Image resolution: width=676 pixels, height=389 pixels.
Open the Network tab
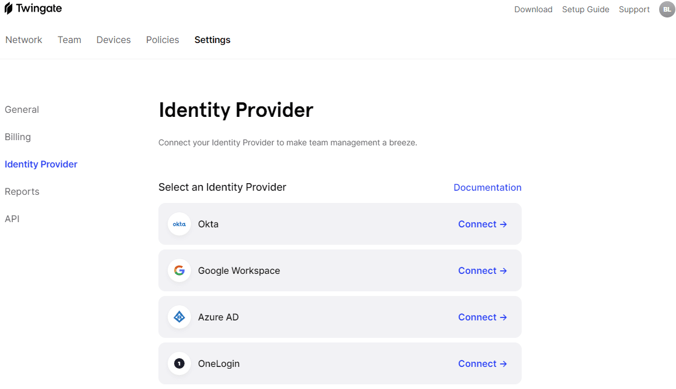[x=24, y=40]
